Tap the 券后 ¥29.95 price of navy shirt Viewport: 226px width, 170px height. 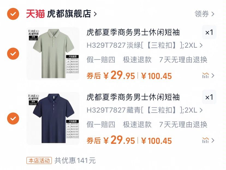[111, 140]
